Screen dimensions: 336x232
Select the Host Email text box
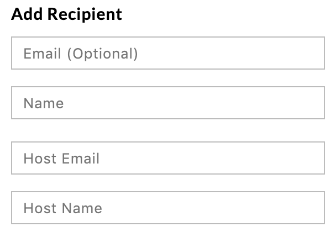(167, 159)
